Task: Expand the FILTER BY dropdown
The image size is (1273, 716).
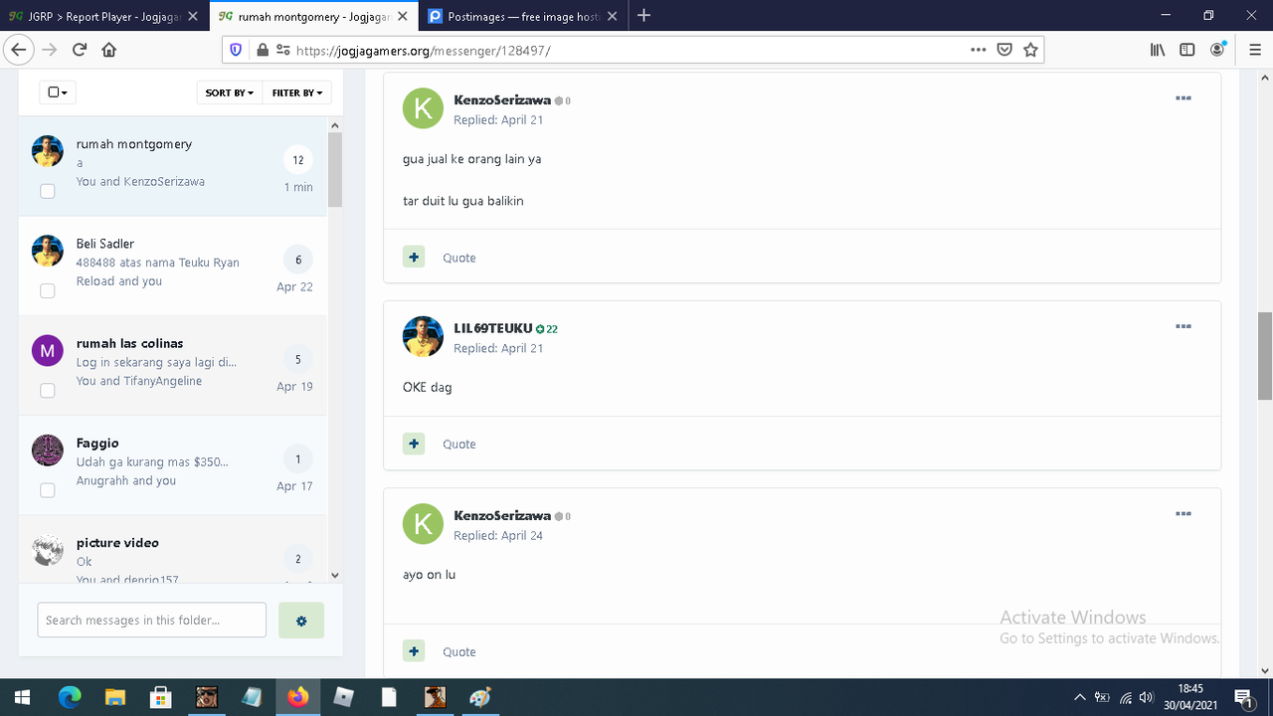Action: tap(296, 92)
